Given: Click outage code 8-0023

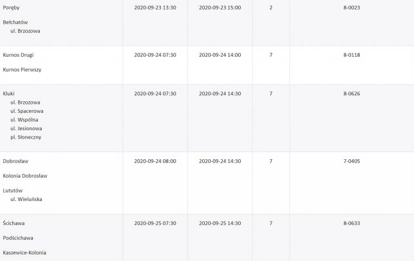Looking at the screenshot, I should pyautogui.click(x=352, y=8).
